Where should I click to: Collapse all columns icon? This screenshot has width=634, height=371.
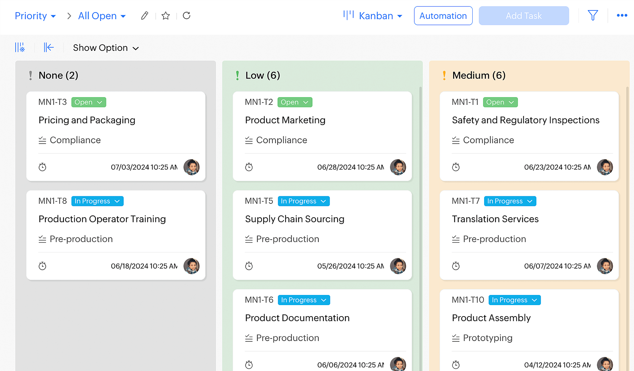tap(49, 48)
